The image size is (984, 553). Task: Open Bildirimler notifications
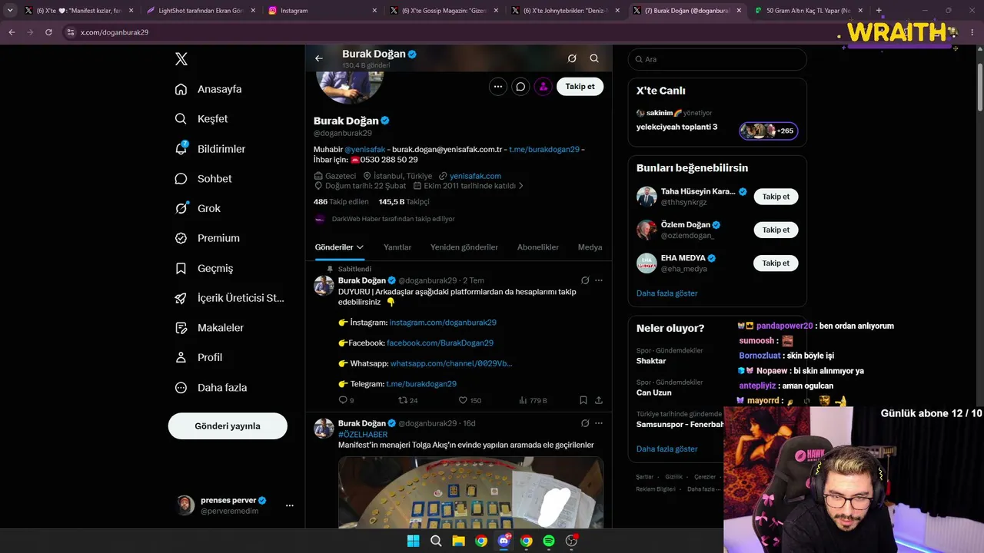pyautogui.click(x=210, y=149)
